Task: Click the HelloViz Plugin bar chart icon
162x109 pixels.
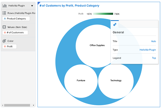Action: click(x=5, y=6)
